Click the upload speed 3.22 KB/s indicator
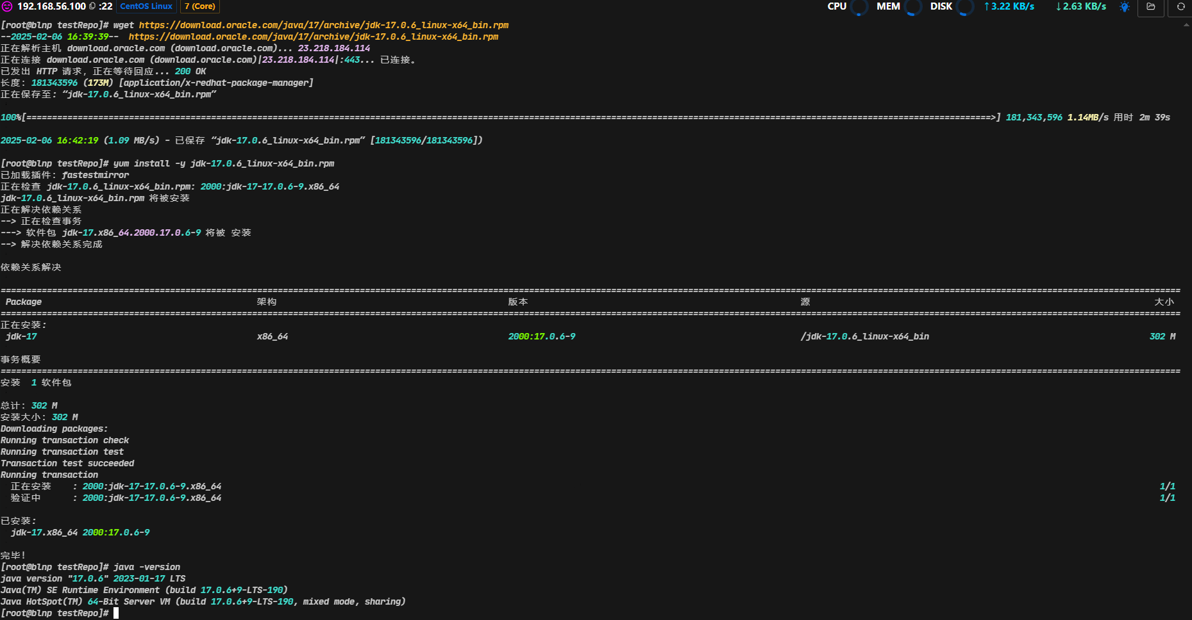This screenshot has width=1192, height=620. [x=1009, y=6]
